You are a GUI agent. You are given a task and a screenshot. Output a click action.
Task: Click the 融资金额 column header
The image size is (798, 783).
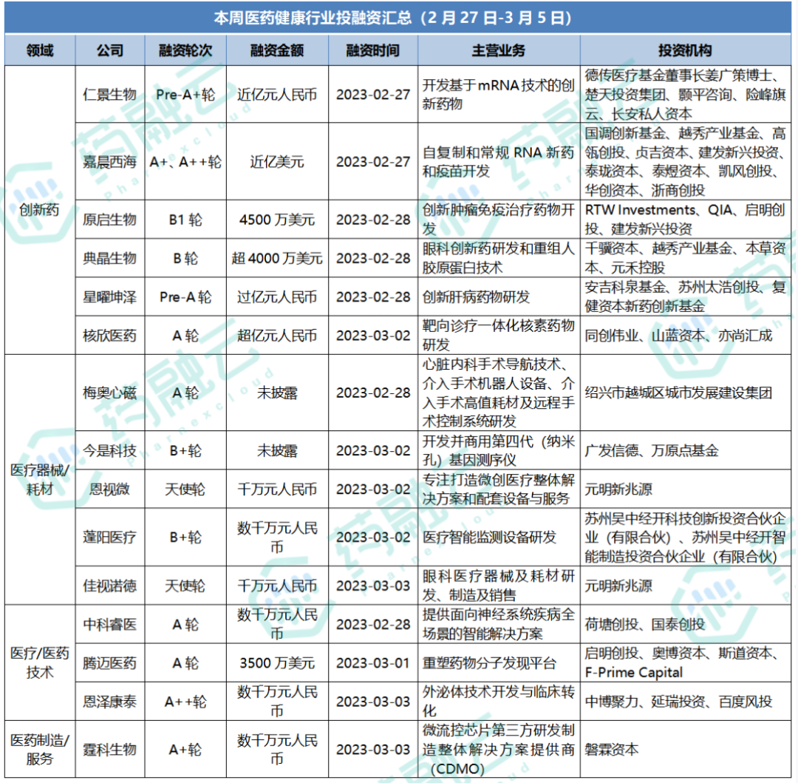pos(277,50)
